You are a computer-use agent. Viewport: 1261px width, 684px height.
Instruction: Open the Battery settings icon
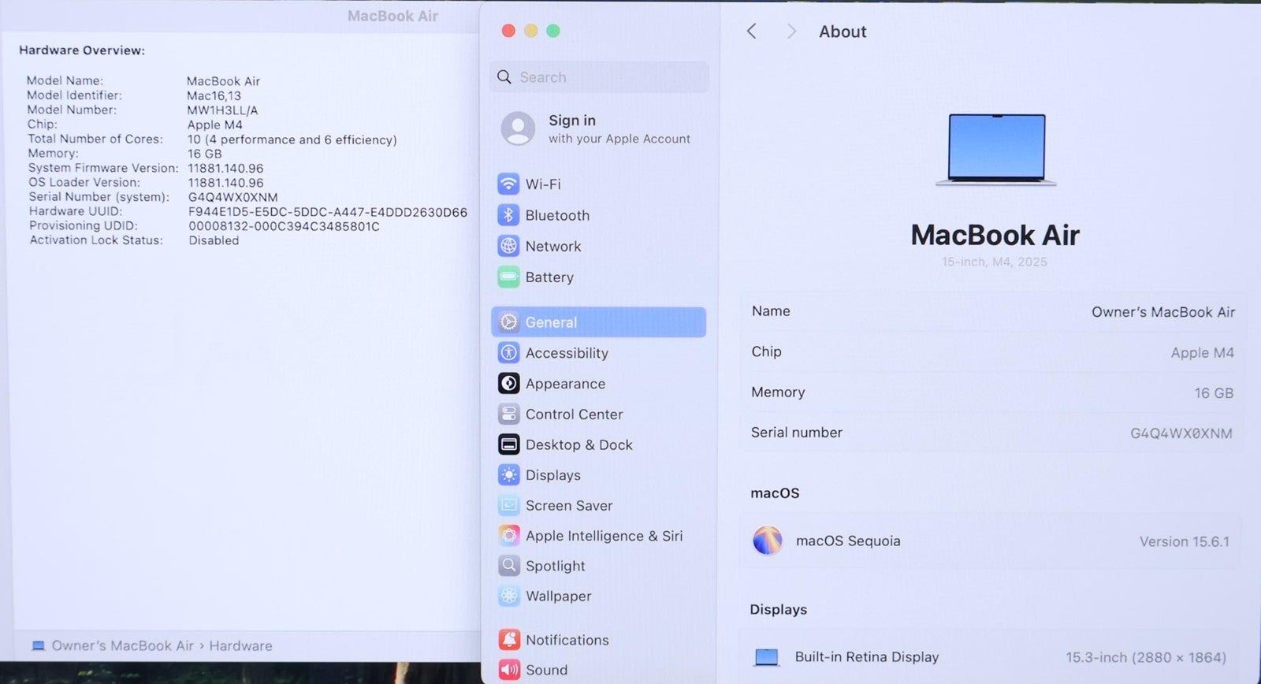(x=508, y=277)
